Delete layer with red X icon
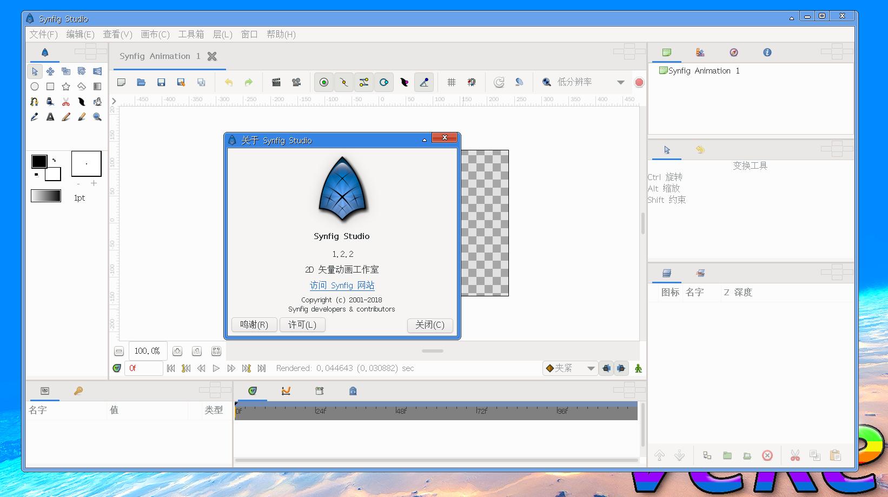Image resolution: width=888 pixels, height=497 pixels. point(767,455)
